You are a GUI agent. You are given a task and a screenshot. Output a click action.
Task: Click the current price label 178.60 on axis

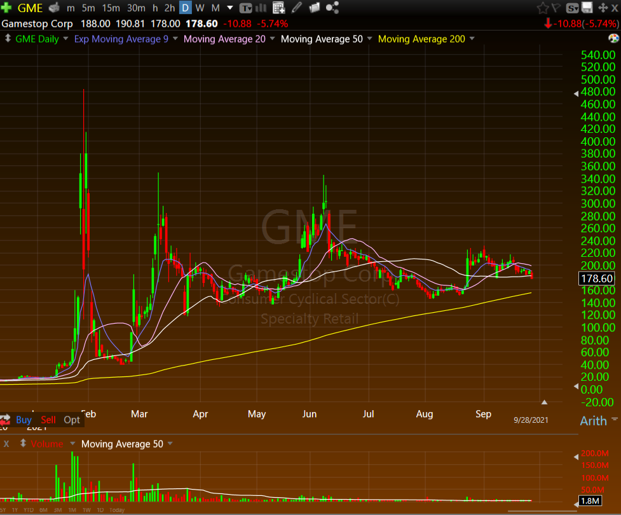pos(597,278)
